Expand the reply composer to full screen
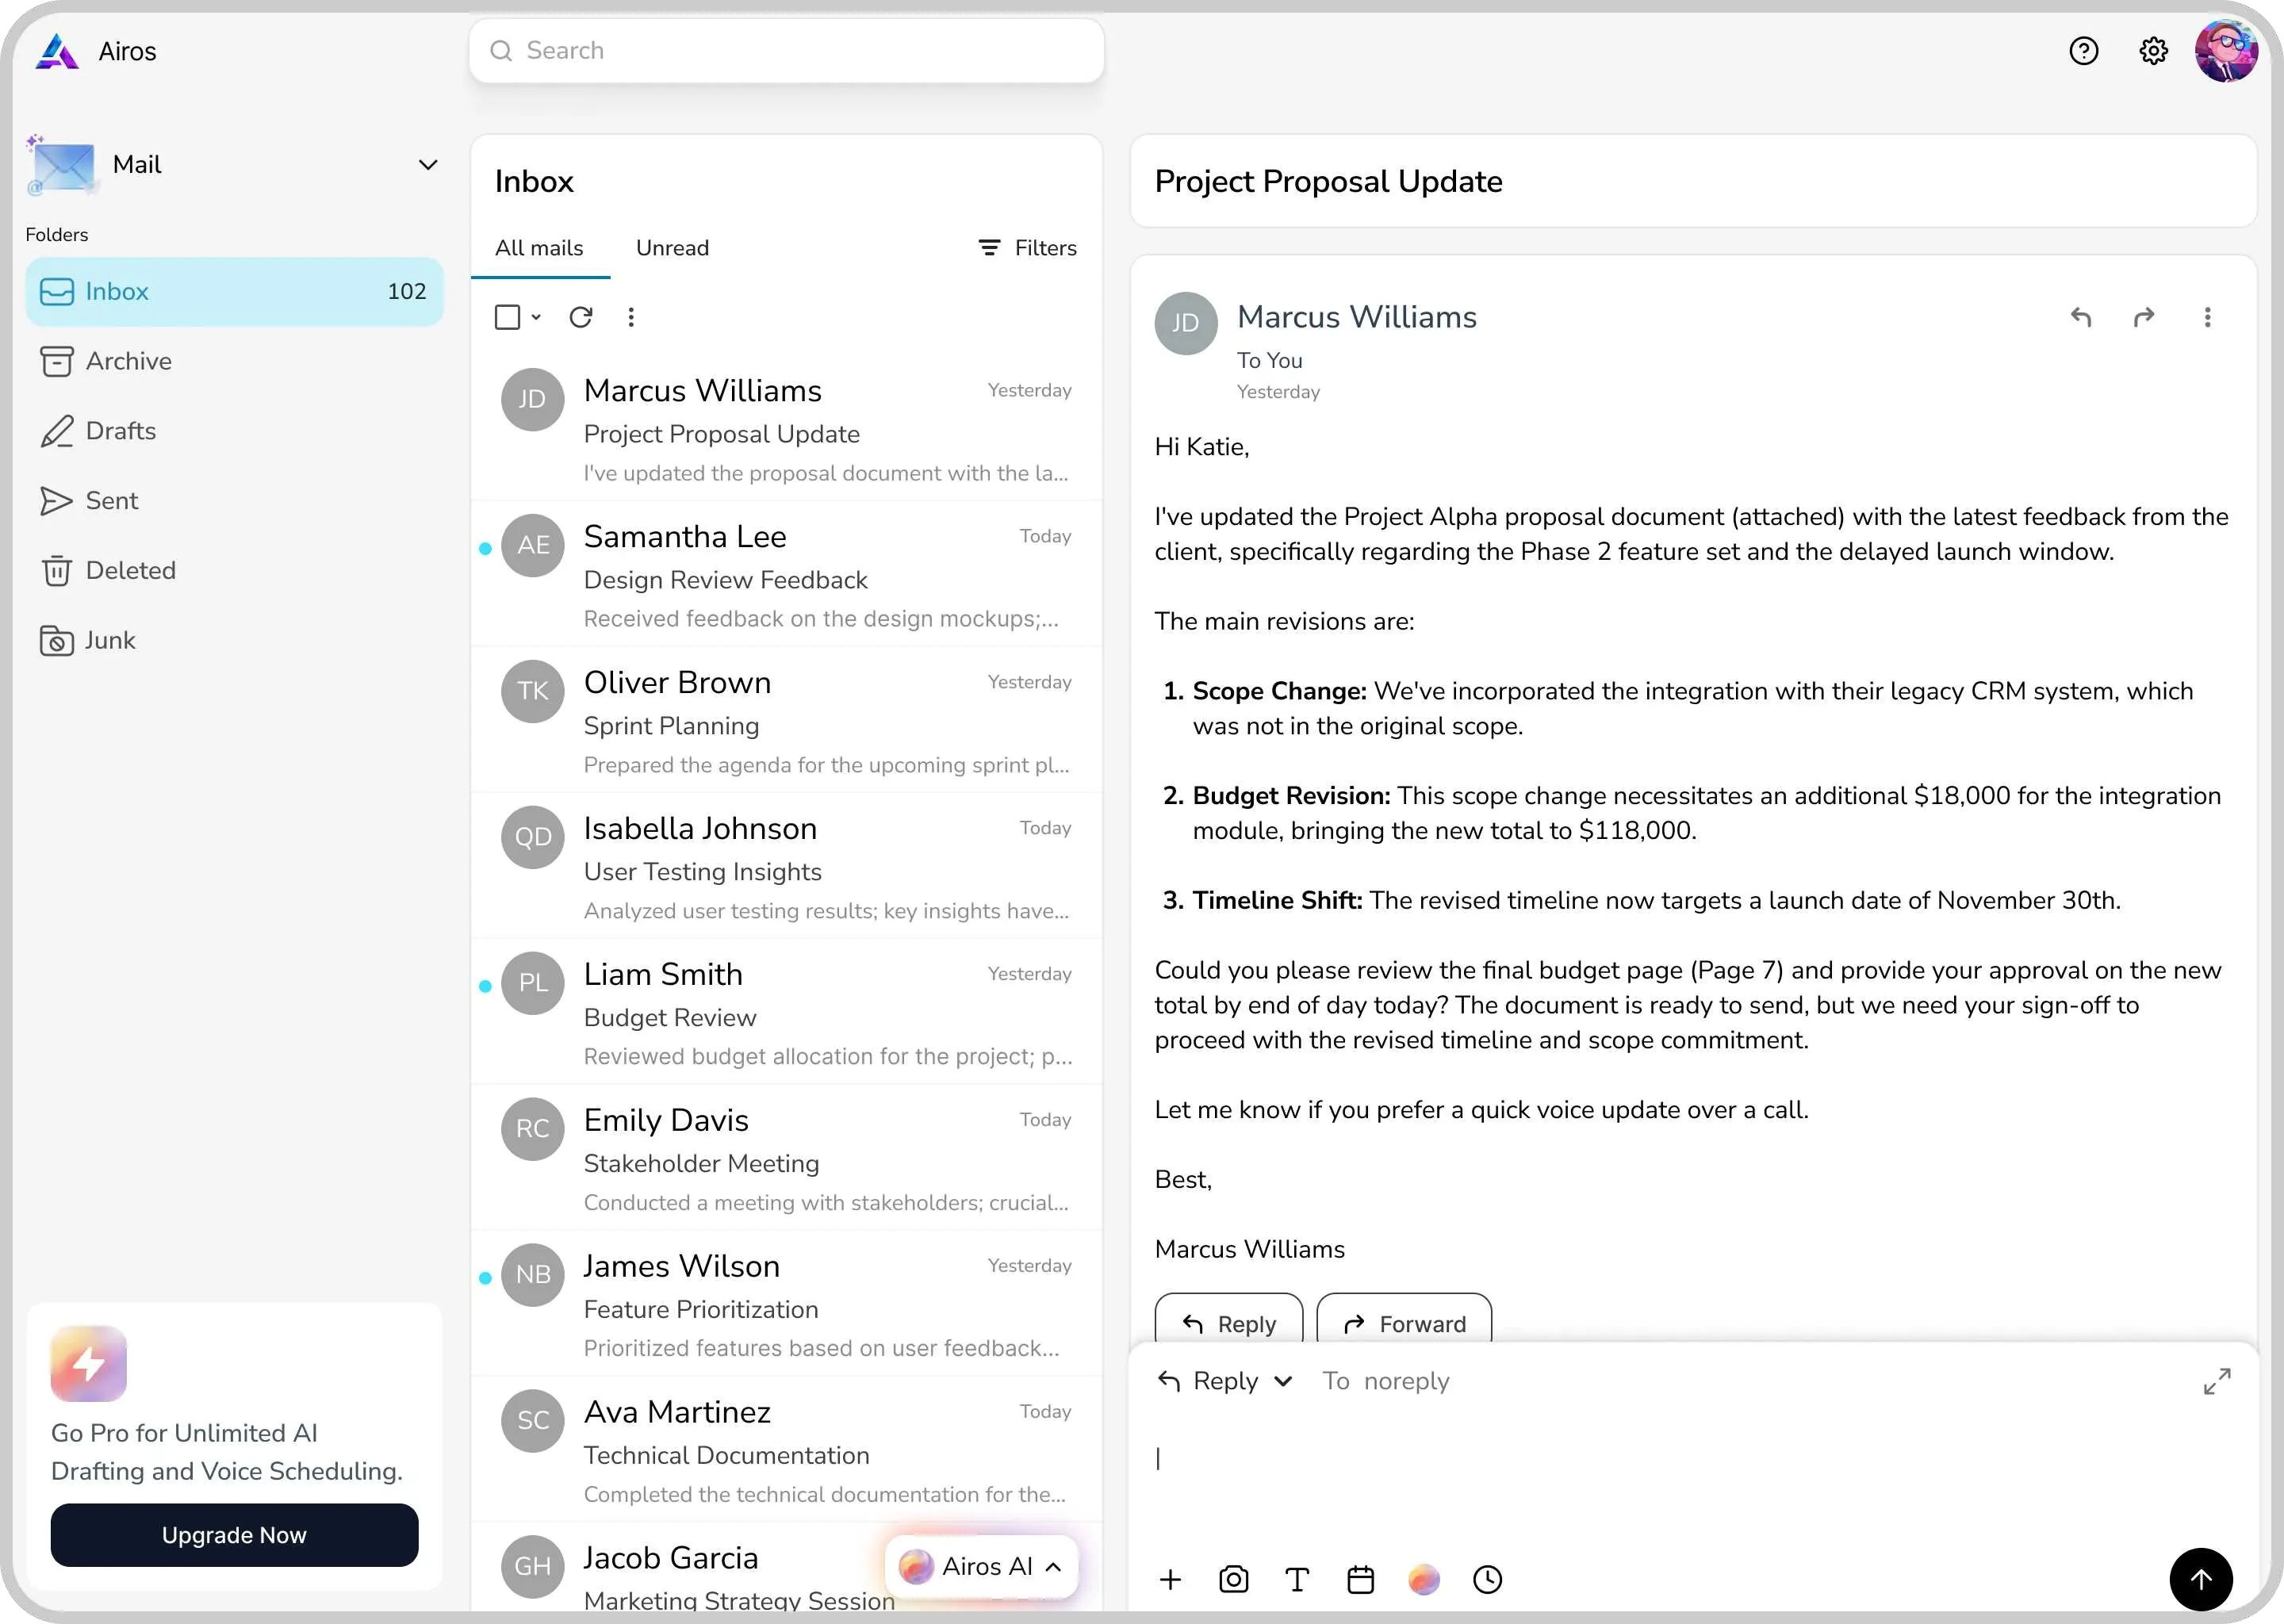 coord(2217,1381)
